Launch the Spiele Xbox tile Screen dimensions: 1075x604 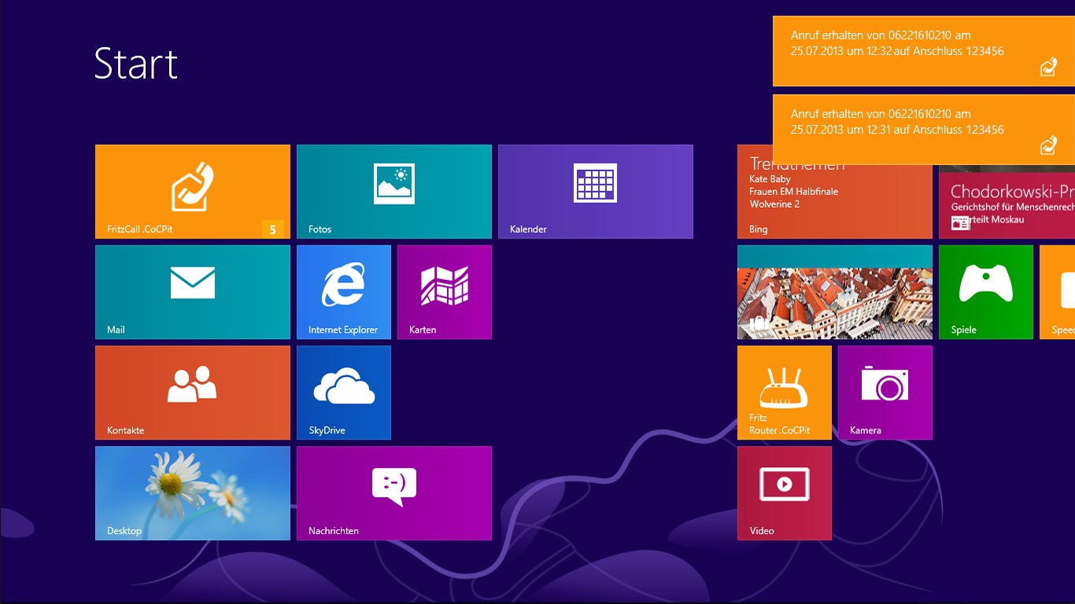(986, 293)
